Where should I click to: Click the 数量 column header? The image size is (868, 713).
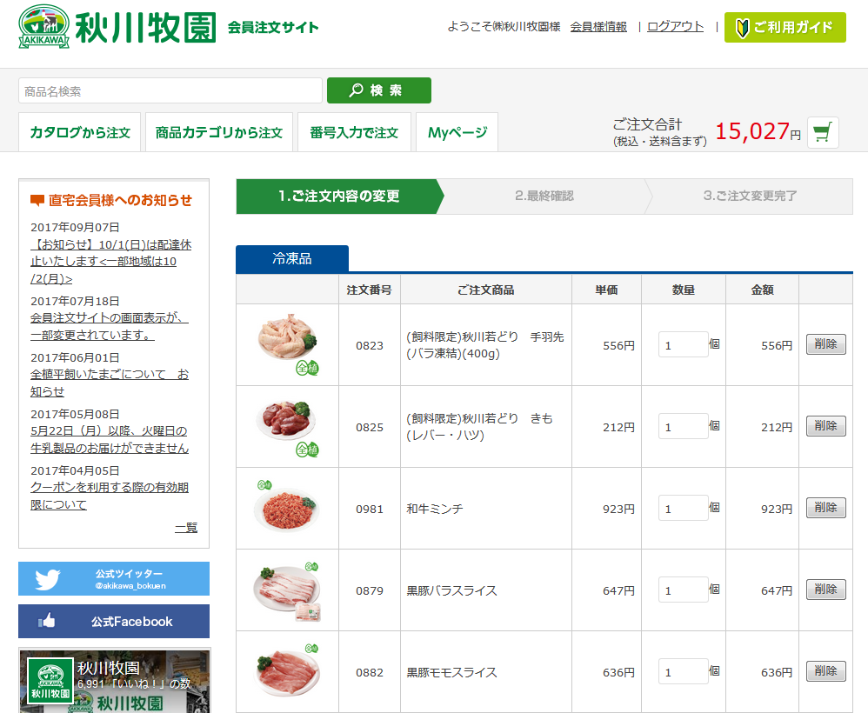coord(683,290)
